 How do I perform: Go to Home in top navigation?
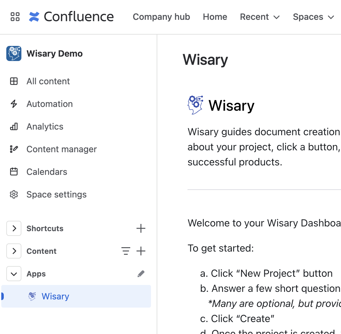[x=215, y=17]
